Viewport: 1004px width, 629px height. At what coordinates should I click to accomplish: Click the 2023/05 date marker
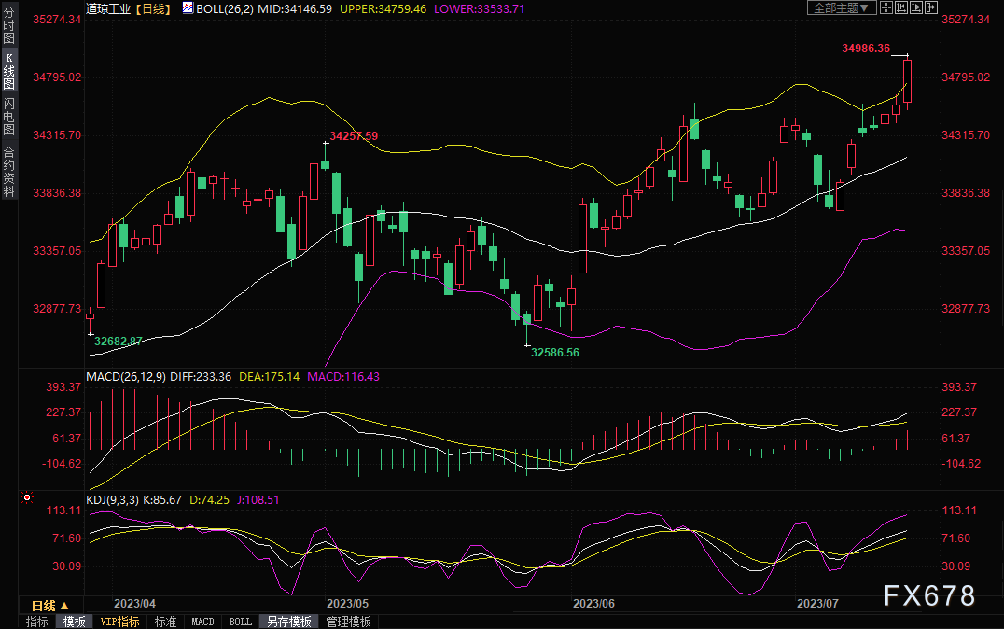click(348, 604)
